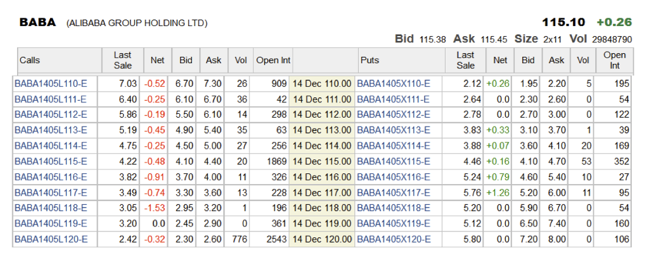Click the BABA ticker symbol heading
649x265 pixels.
(37, 22)
